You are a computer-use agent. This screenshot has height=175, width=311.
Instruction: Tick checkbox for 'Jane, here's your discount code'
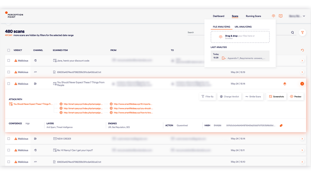tap(8, 61)
